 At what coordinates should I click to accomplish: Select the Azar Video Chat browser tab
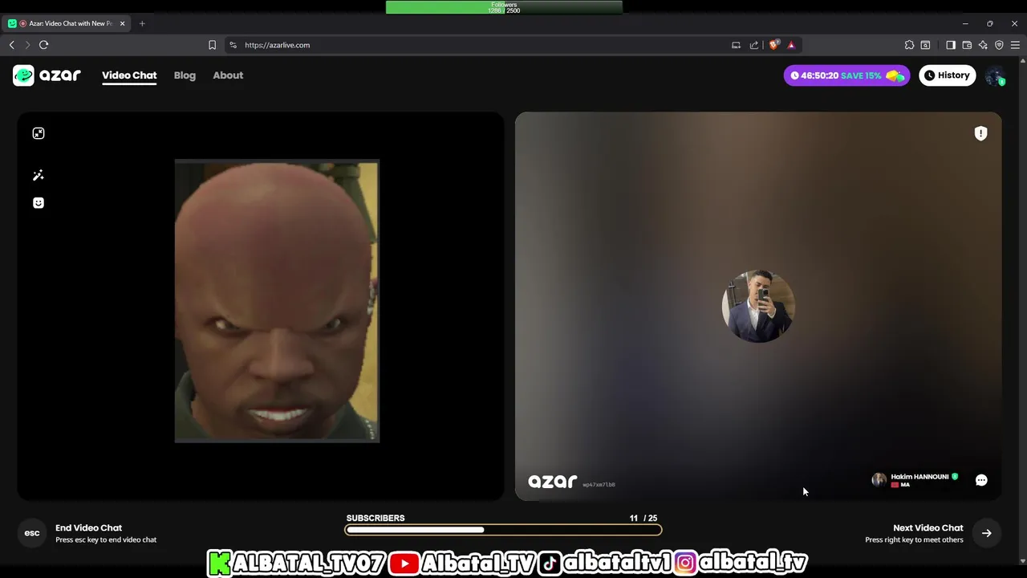[x=68, y=23]
